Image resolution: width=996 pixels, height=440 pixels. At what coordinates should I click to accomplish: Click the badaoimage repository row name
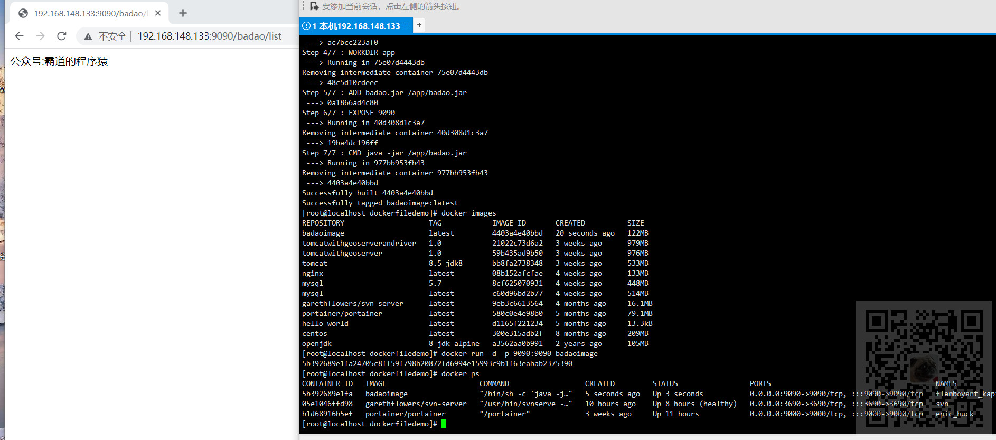pos(323,233)
